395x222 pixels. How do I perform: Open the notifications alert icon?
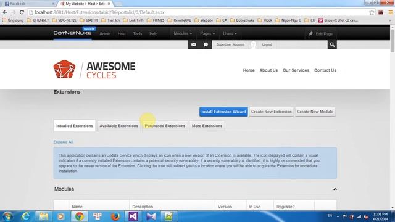206,44
